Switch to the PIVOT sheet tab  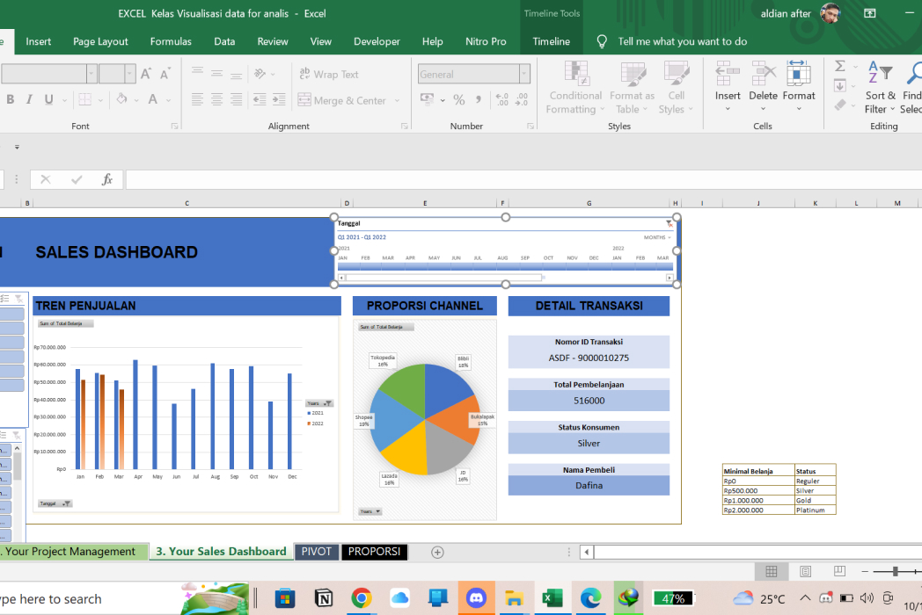coord(317,552)
